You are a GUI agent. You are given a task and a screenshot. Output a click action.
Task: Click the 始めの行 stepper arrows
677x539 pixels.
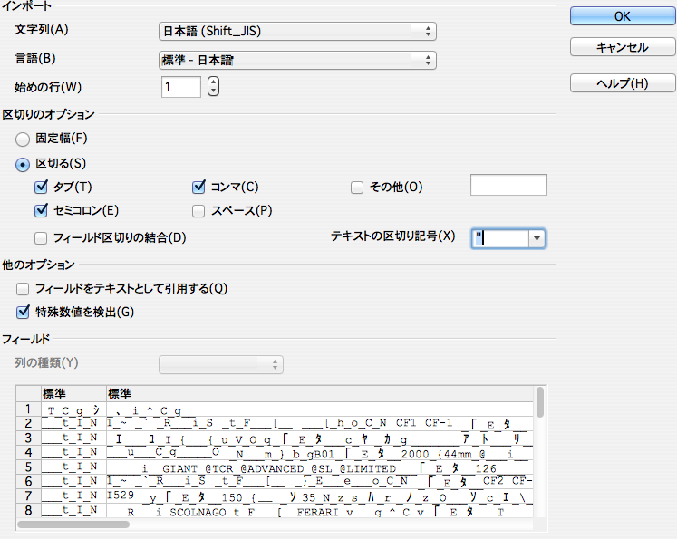(x=213, y=86)
